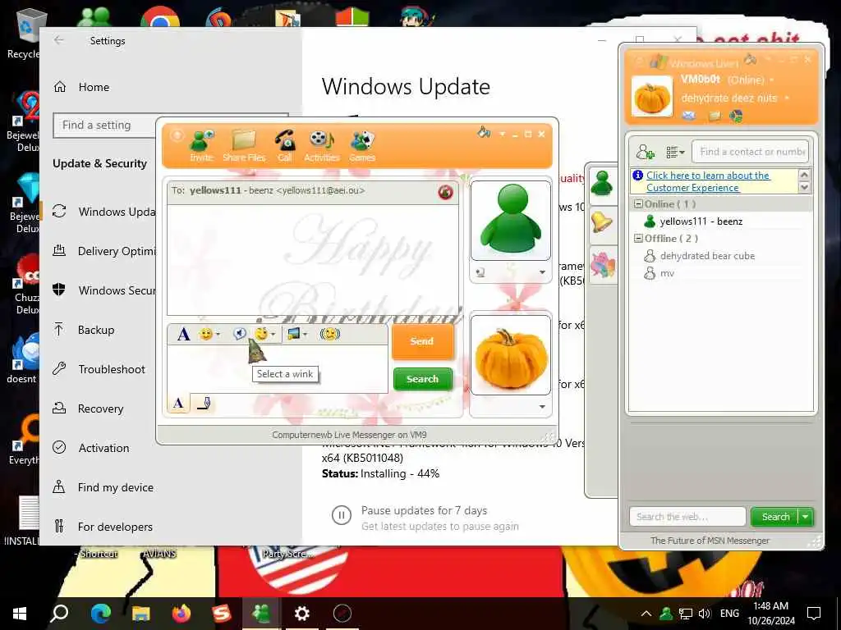The width and height of the screenshot is (841, 630).
Task: Collapse the Offline contact group
Action: (x=638, y=239)
